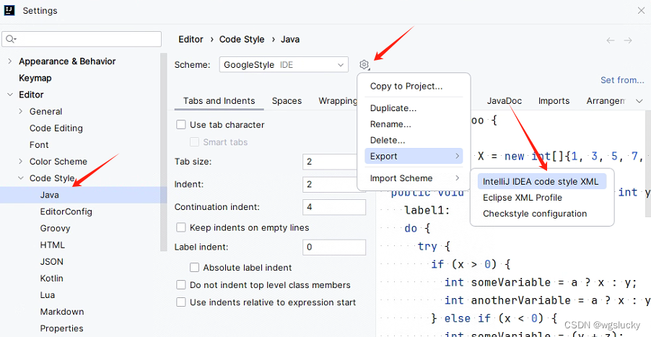
Task: Expand Appearance & Behavior section
Action: 9,61
